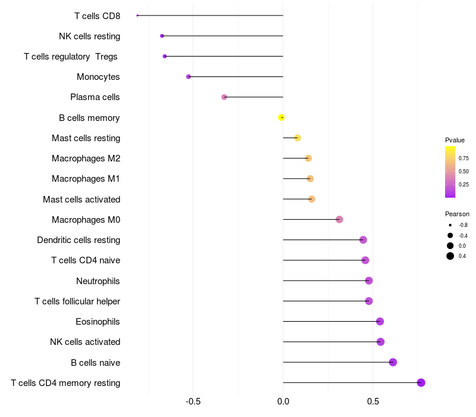Click the -0.5 x-axis tick label

tap(193, 402)
